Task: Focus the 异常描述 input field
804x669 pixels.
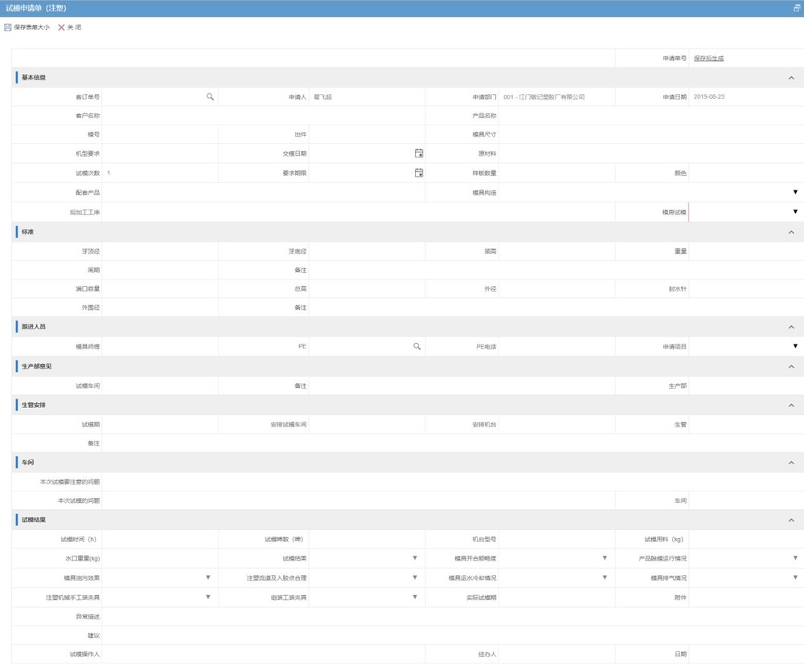Action: click(453, 617)
